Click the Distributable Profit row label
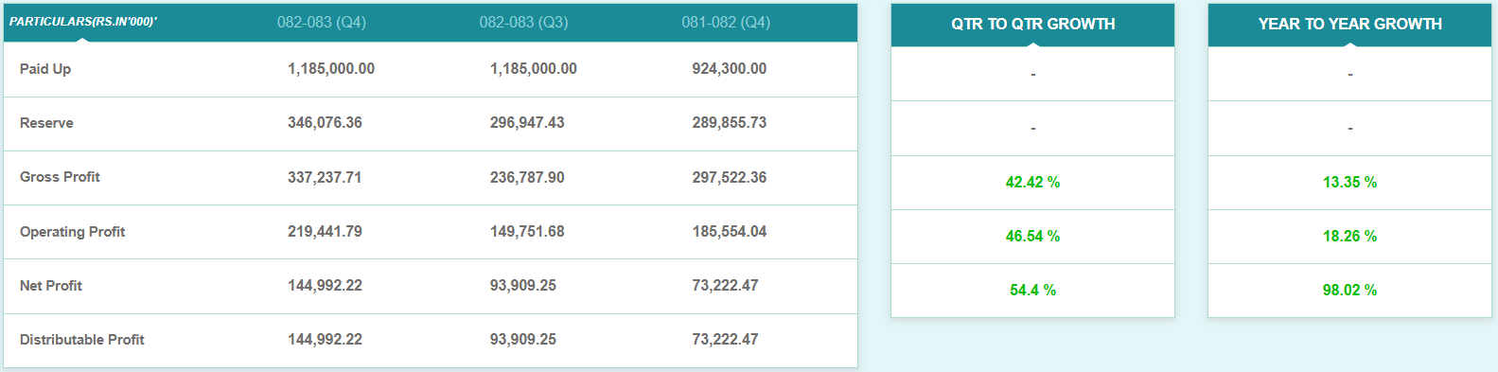The image size is (1498, 372). click(x=82, y=340)
